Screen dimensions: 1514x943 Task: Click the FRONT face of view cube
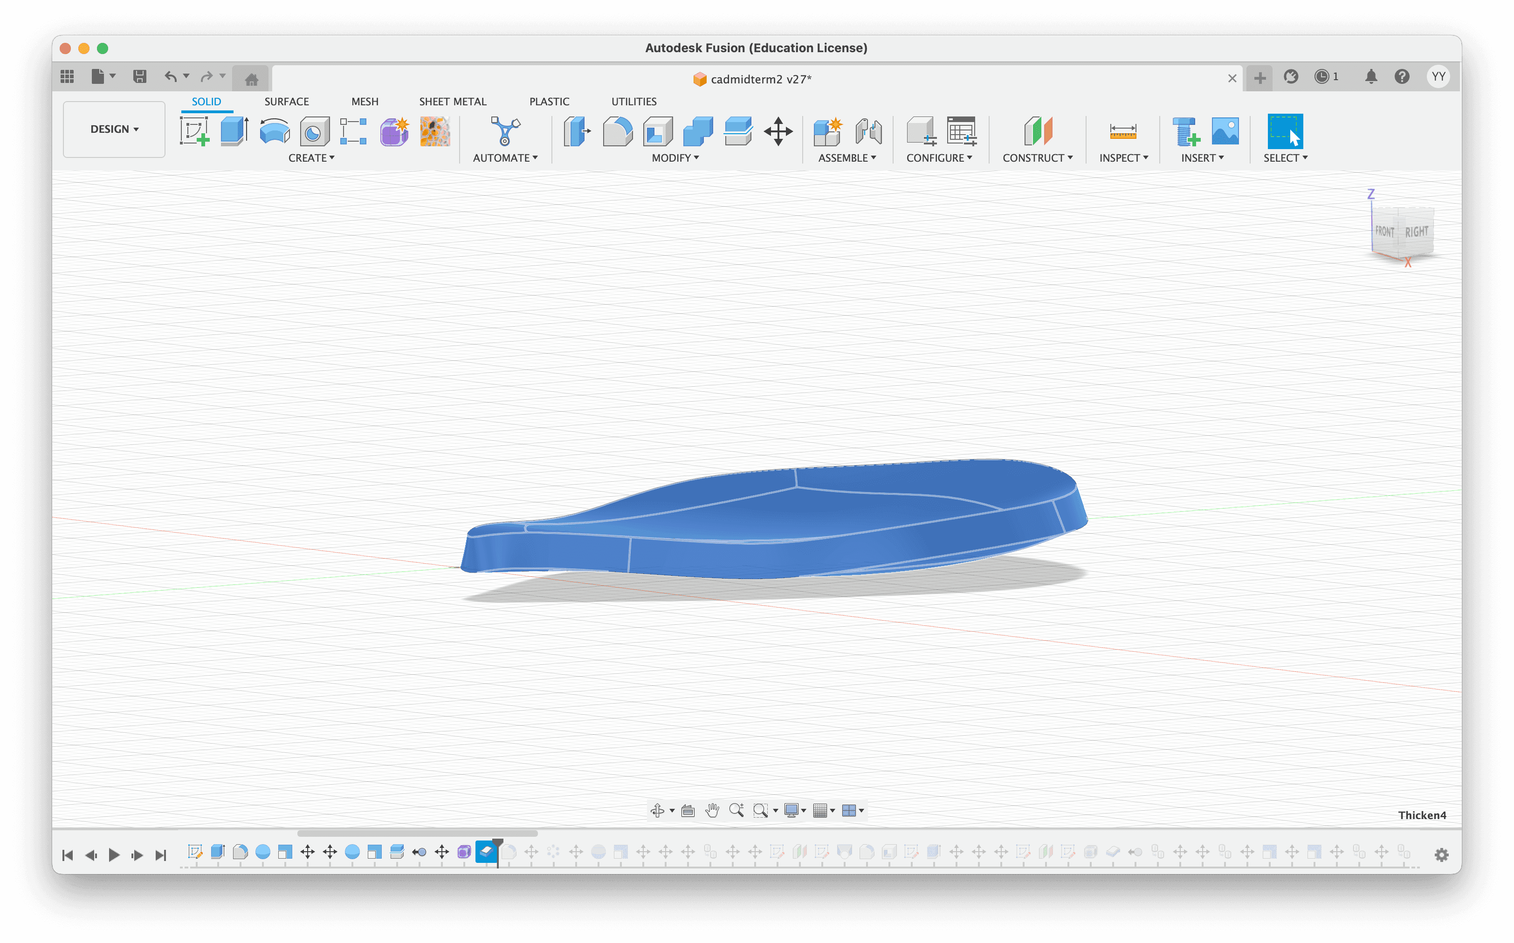[1384, 232]
